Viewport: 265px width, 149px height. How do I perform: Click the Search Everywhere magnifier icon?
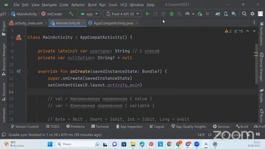[244, 14]
